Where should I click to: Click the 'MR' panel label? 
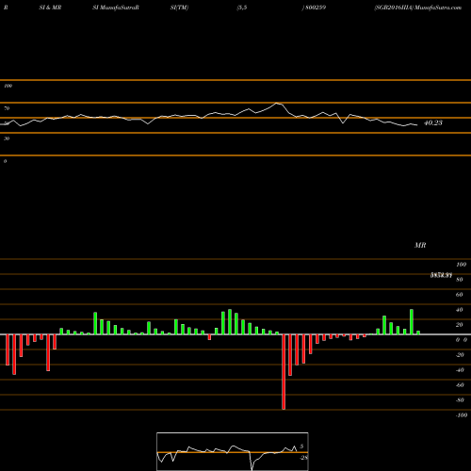click(420, 245)
